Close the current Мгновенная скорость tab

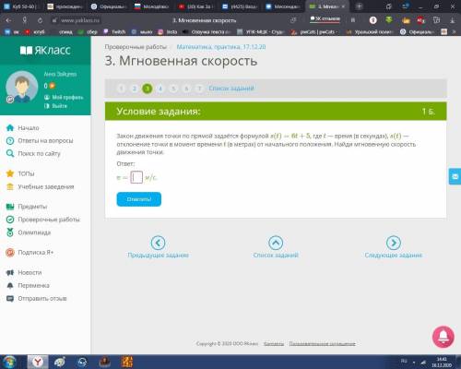[343, 6]
